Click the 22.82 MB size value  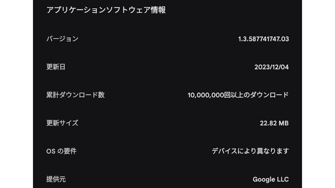(274, 123)
